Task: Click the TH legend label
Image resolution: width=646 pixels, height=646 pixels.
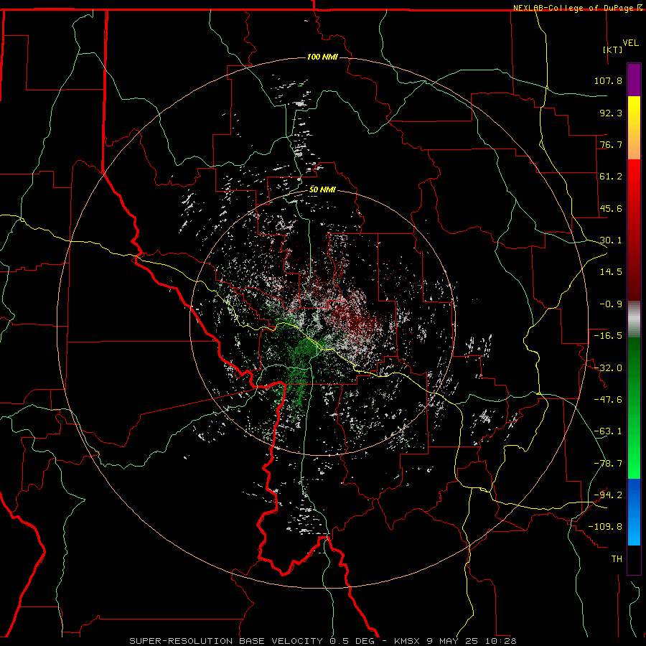Action: coord(617,558)
